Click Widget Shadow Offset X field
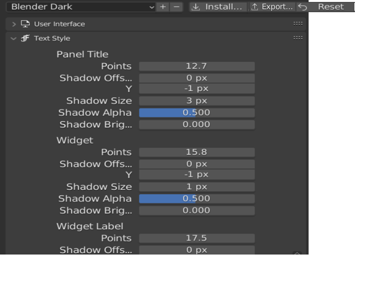The image size is (390, 292). (x=197, y=164)
